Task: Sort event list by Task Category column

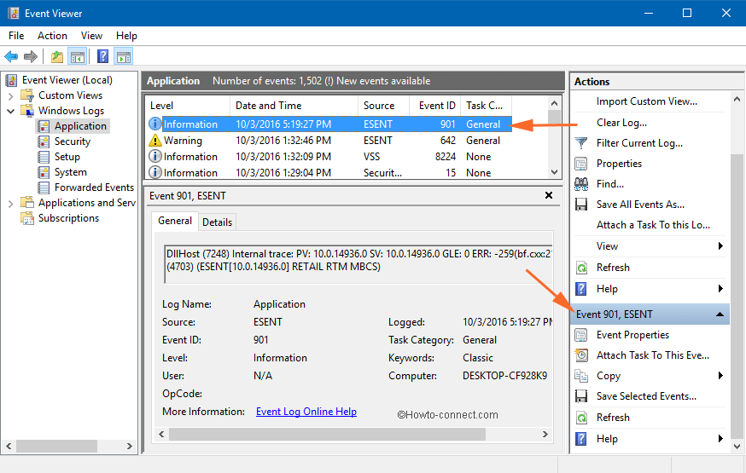Action: pos(486,106)
